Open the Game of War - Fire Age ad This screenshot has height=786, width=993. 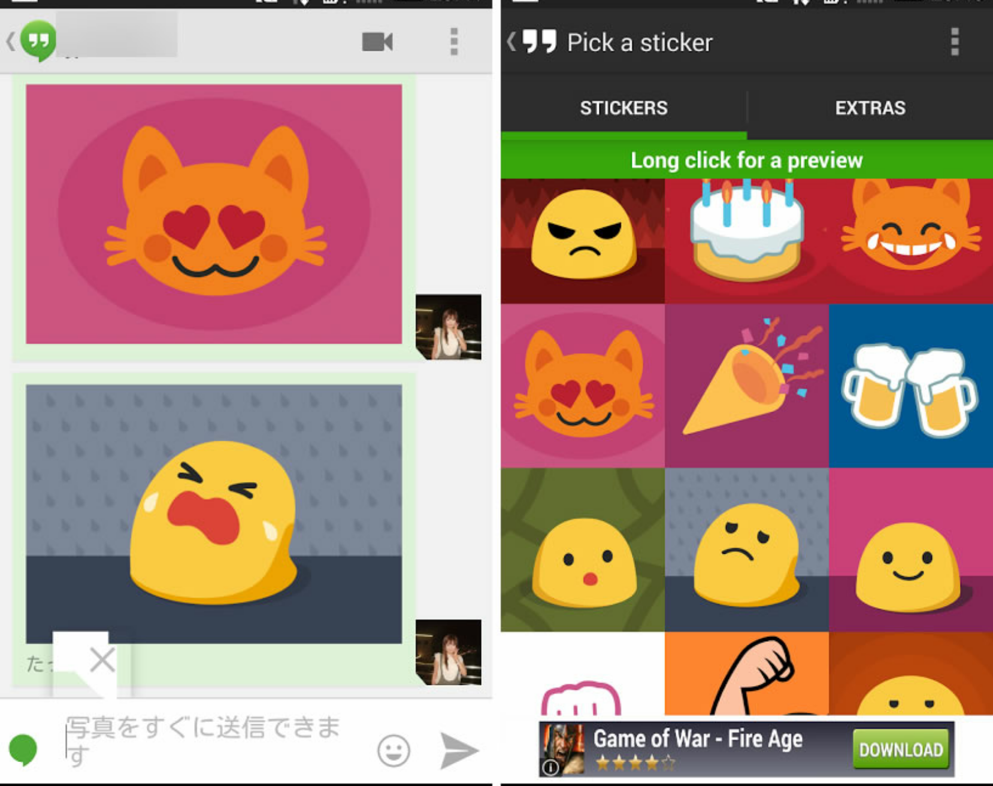[x=746, y=749]
